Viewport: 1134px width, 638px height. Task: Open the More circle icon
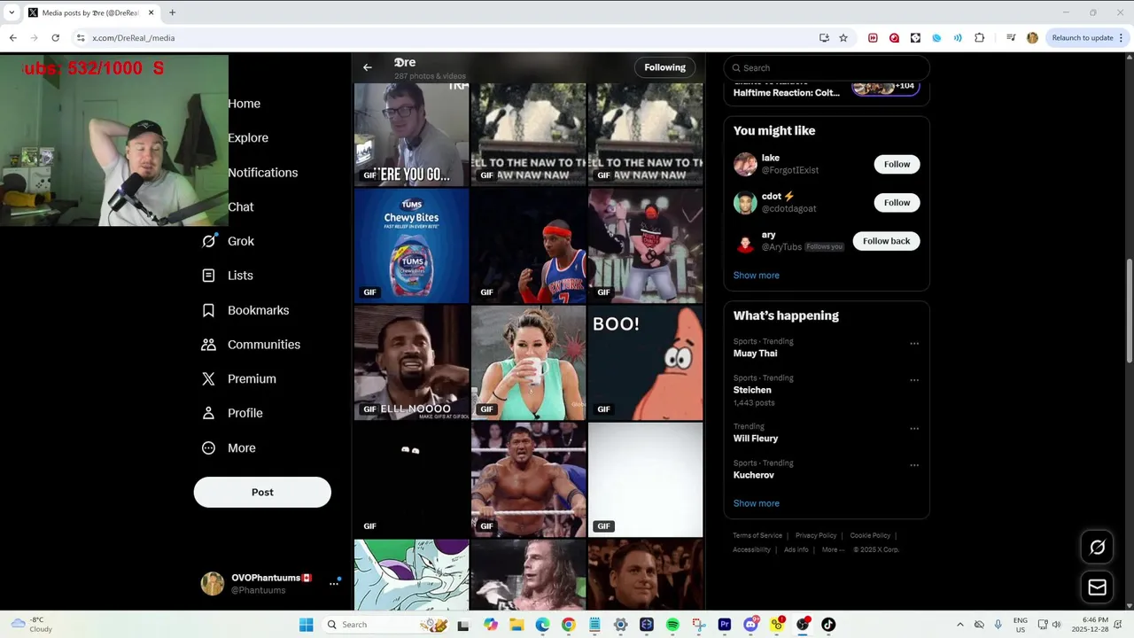coord(208,447)
